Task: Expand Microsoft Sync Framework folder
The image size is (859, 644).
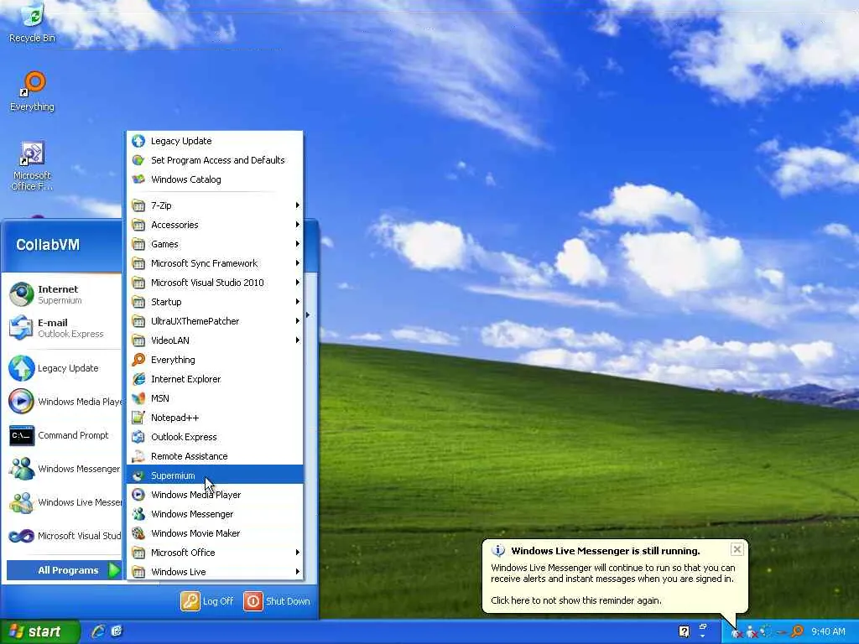Action: [214, 263]
